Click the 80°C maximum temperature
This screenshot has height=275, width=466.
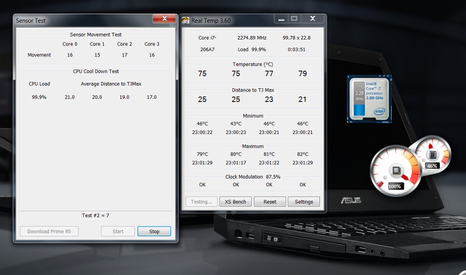pos(236,154)
